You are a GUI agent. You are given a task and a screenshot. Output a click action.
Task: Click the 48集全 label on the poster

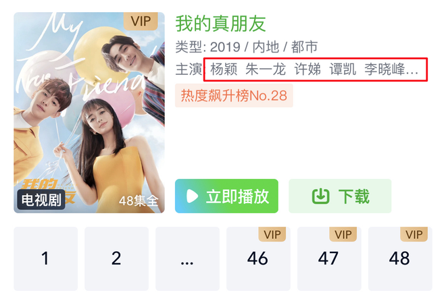pyautogui.click(x=139, y=201)
